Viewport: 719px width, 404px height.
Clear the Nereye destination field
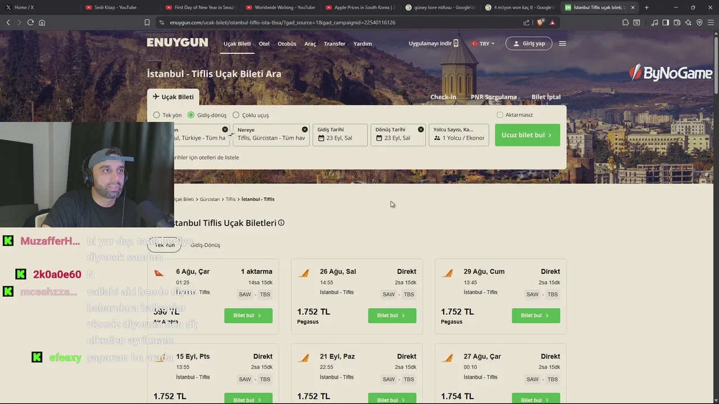pyautogui.click(x=304, y=130)
